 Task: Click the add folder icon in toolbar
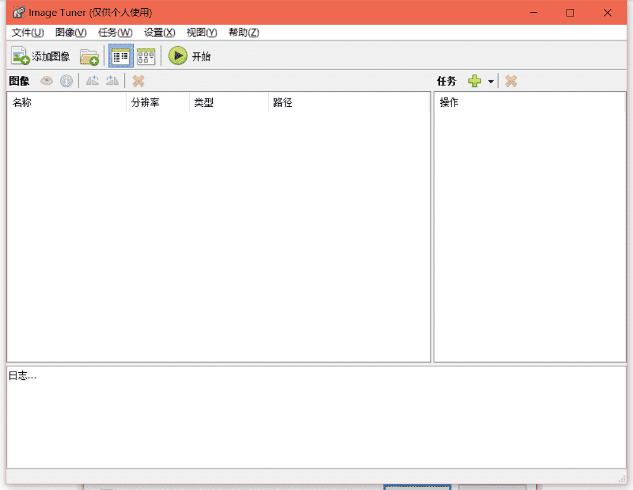[89, 56]
